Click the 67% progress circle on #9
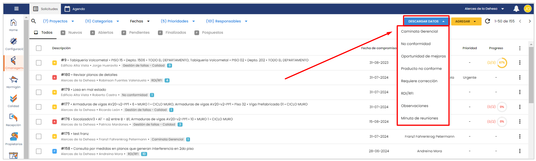 coord(502,63)
